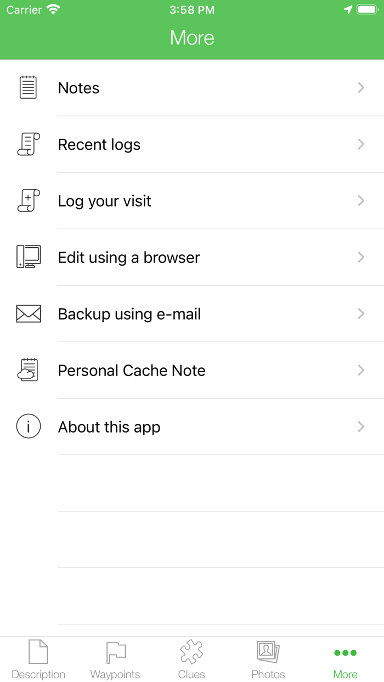Viewport: 384px width, 682px height.
Task: Select the Photos stack icon
Action: coord(268,653)
